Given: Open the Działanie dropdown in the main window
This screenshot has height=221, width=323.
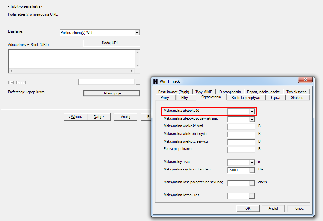Looking at the screenshot, I should (137, 33).
